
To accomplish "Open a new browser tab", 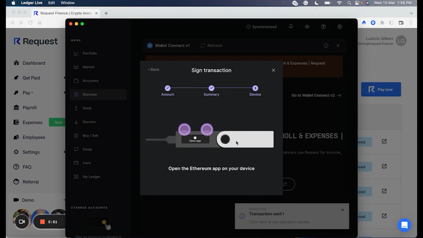I will click(106, 13).
